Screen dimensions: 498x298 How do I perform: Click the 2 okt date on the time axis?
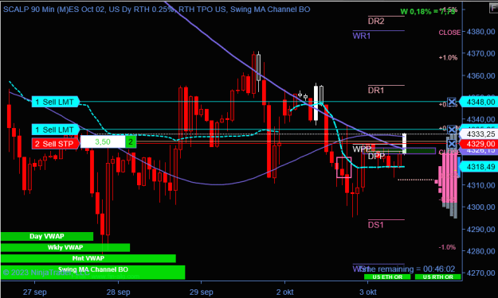(x=285, y=292)
